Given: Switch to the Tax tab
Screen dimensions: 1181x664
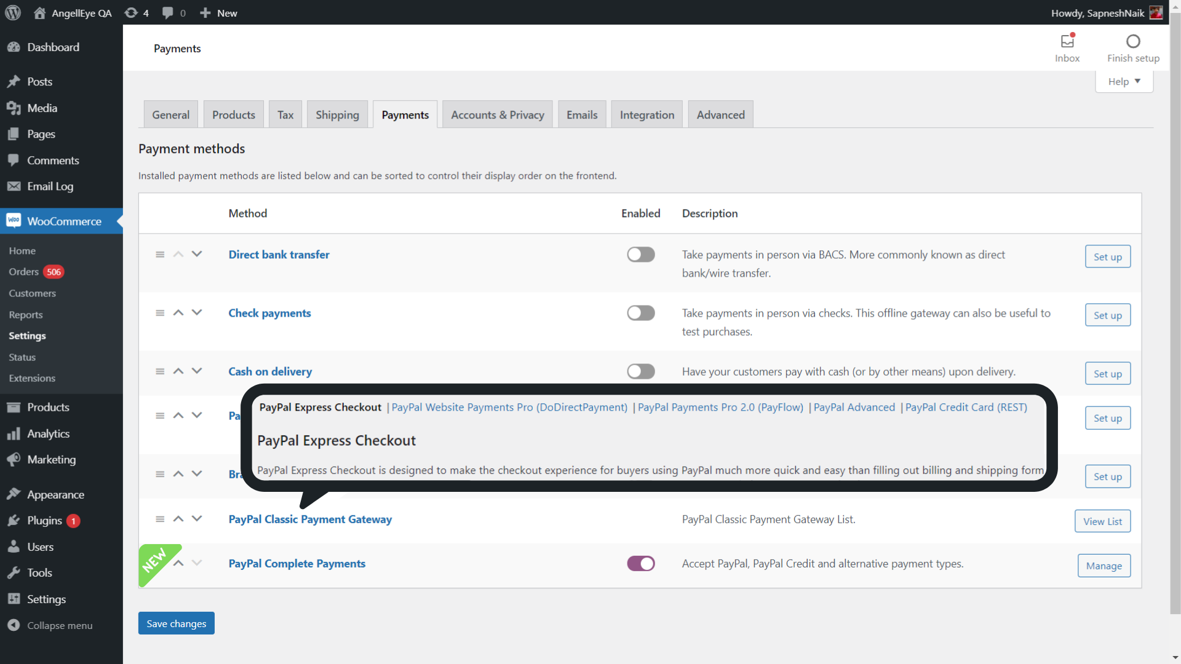Looking at the screenshot, I should pyautogui.click(x=285, y=114).
